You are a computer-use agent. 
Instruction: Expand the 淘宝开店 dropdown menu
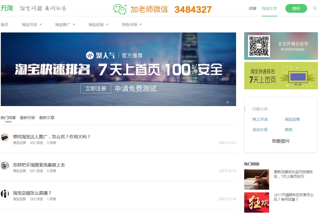31,25
